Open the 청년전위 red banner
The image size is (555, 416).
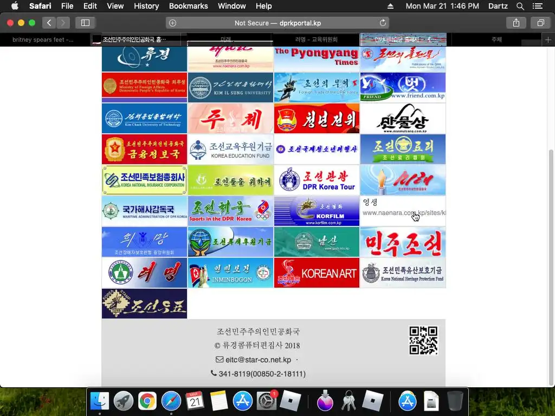[317, 118]
